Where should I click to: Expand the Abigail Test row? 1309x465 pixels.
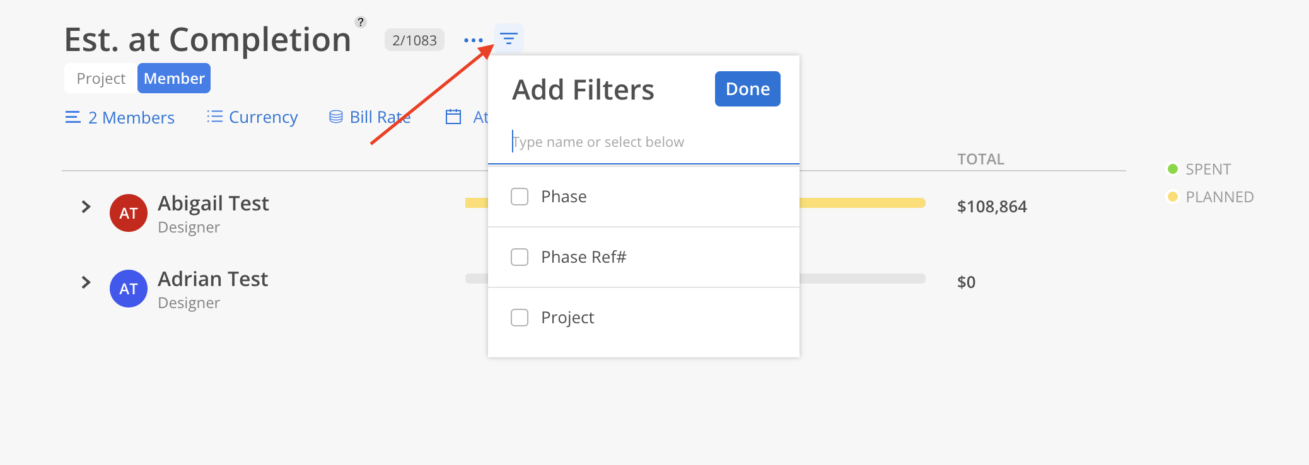click(x=86, y=207)
